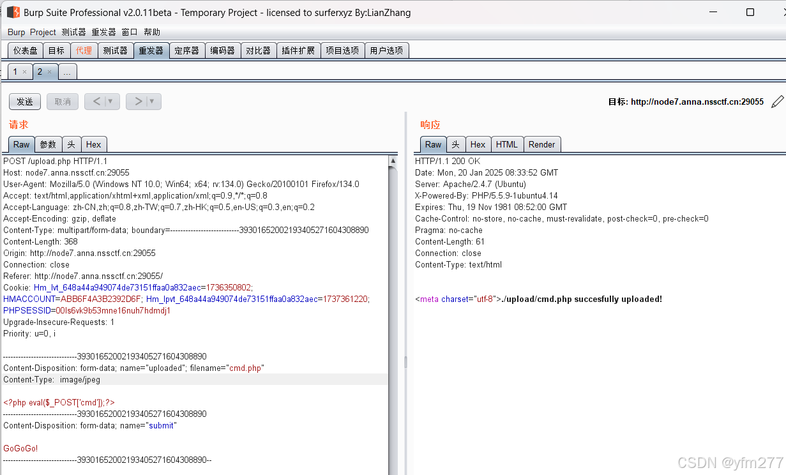Click the 取消 button

point(63,102)
